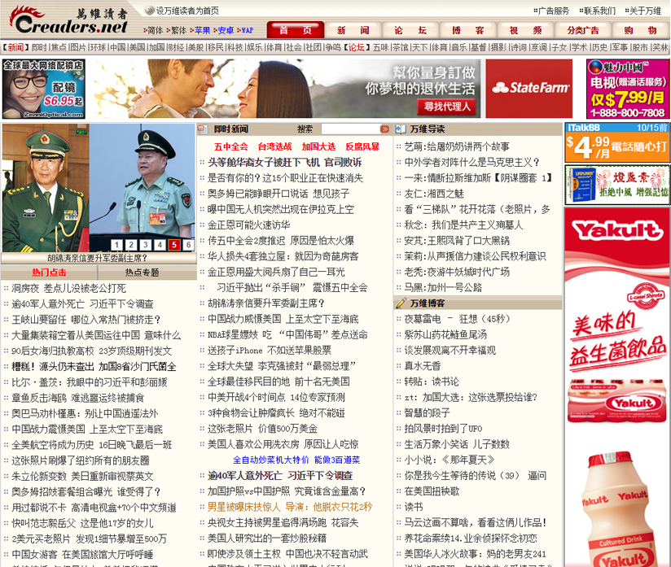
Task: Click the 军事 forum category link
Action: (619, 47)
